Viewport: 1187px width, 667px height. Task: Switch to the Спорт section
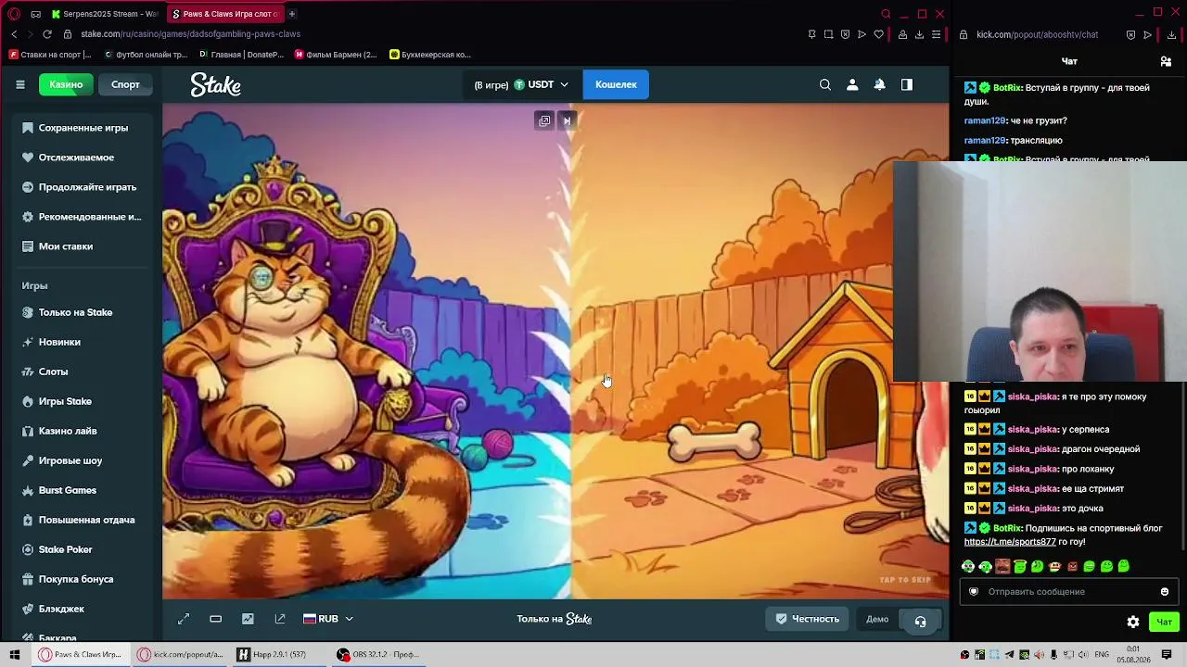click(125, 84)
